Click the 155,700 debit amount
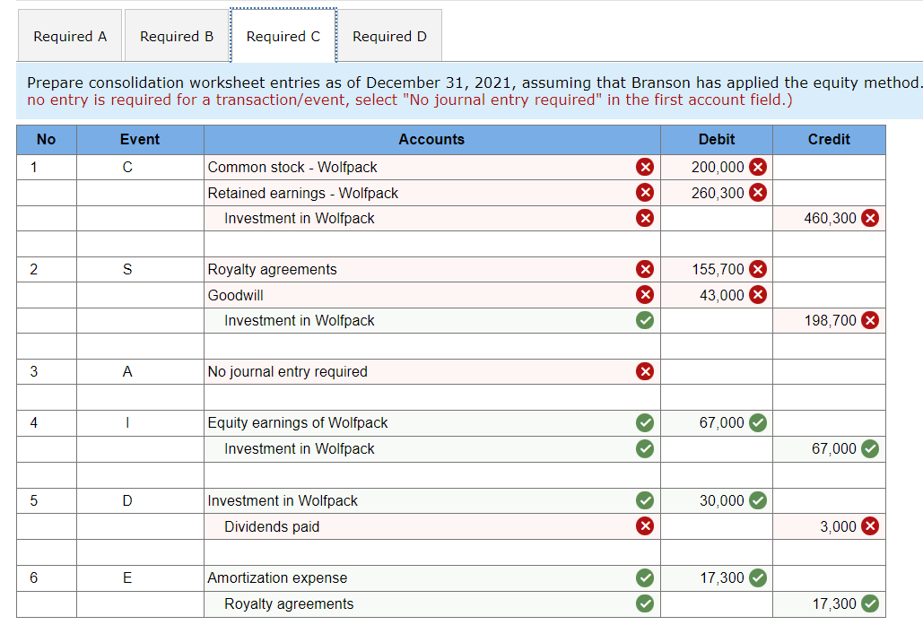 coord(718,270)
